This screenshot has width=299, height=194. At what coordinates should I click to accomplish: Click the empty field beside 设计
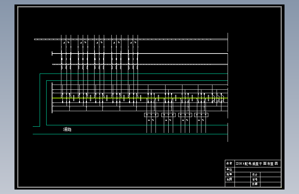pyautogui.click(x=270, y=175)
